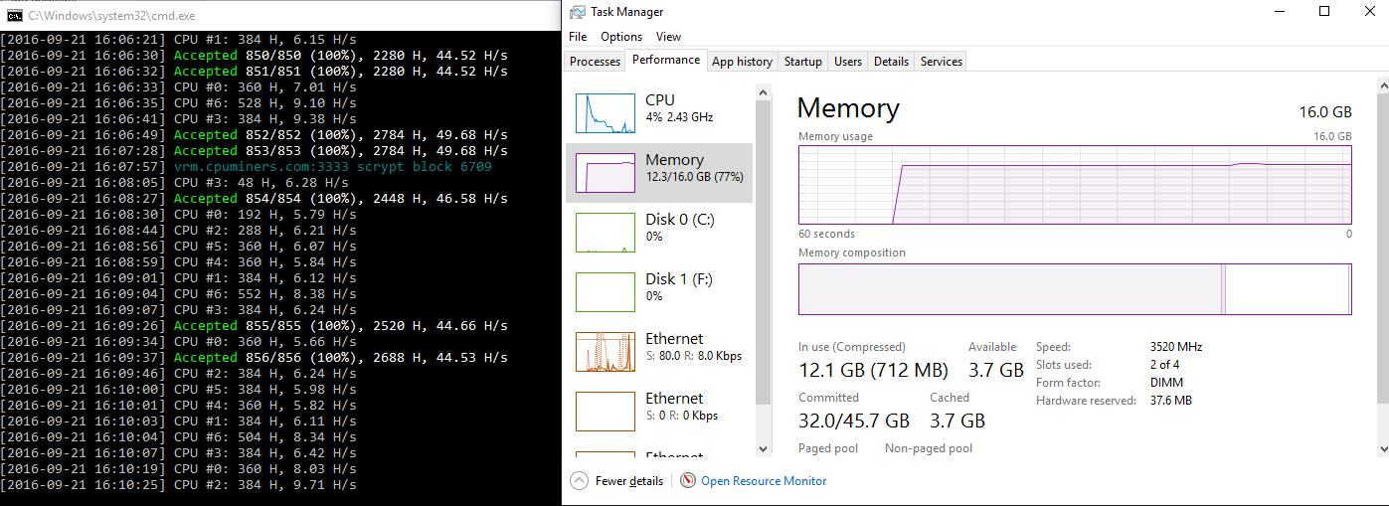Open the idle second Ethernet graph

point(606,412)
